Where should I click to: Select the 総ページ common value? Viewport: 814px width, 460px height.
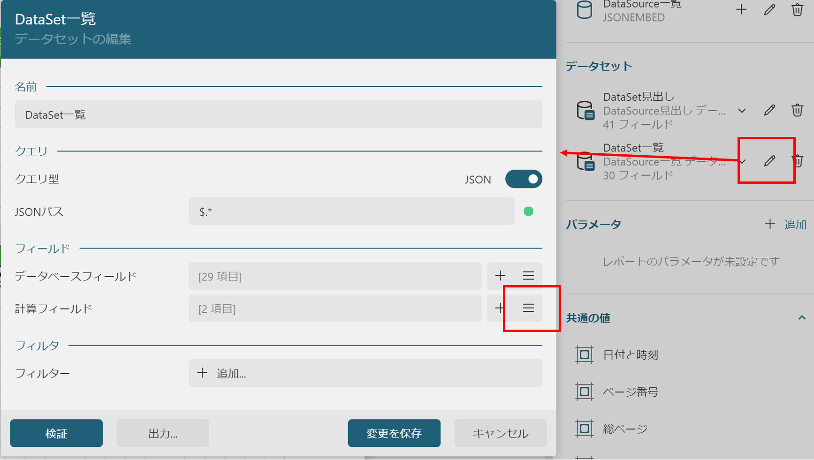[x=625, y=429]
